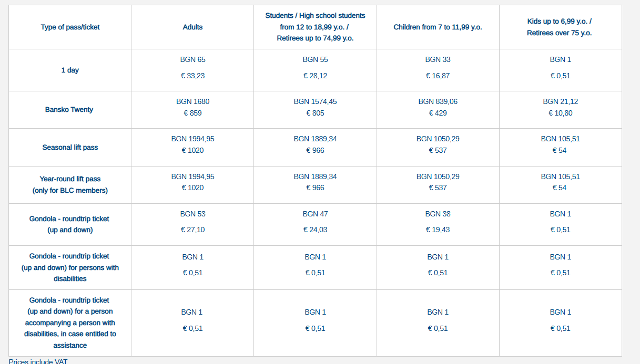Click the "Bansko Twenty" row label
Image resolution: width=640 pixels, height=364 pixels.
pos(70,110)
